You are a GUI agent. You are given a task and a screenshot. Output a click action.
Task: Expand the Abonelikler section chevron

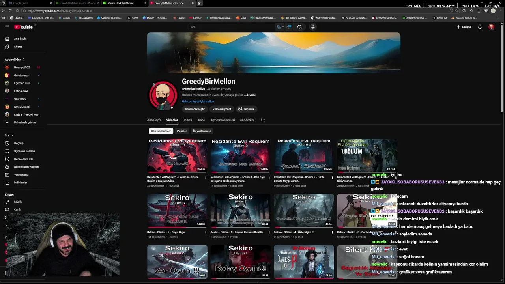click(x=24, y=60)
